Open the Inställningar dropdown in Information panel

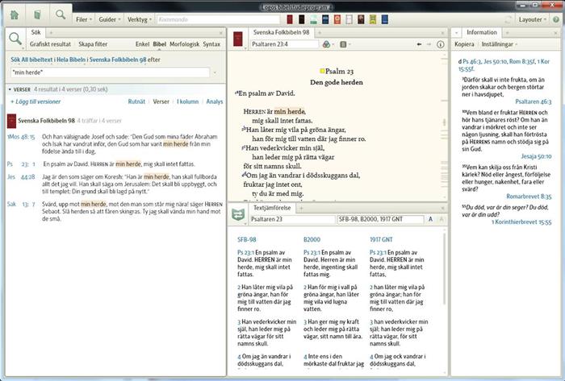(500, 44)
